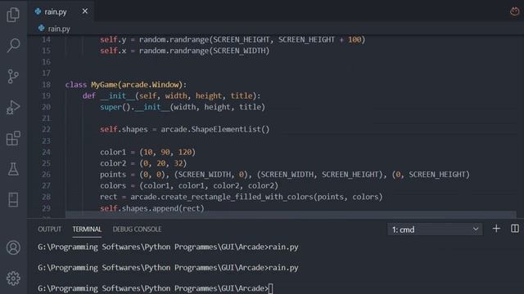Click on 'self.shapes.append(rect)' code line
Image resolution: width=524 pixels, height=294 pixels.
[x=152, y=208]
